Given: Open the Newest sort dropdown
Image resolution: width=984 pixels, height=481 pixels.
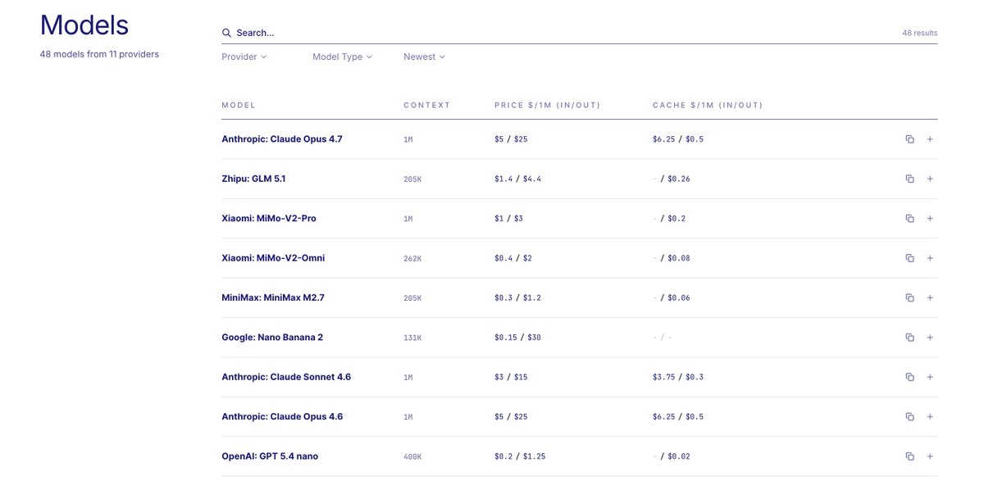Looking at the screenshot, I should 424,57.
